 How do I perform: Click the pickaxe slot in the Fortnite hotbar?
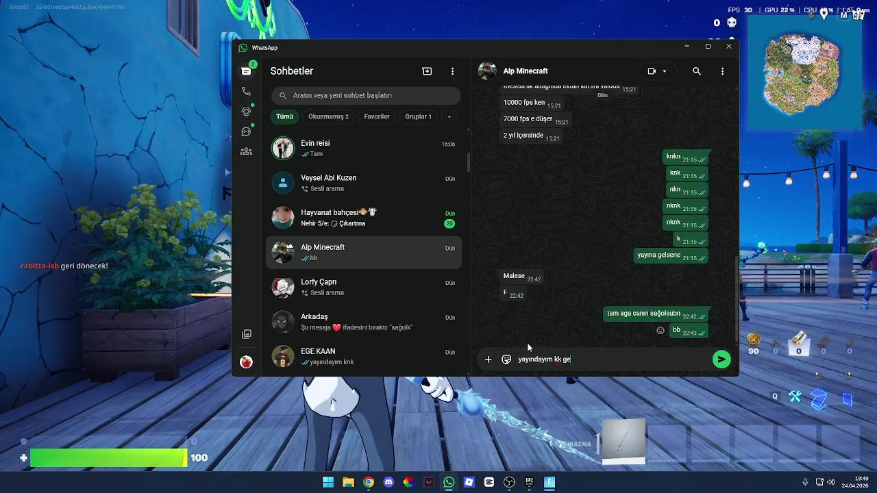[623, 442]
